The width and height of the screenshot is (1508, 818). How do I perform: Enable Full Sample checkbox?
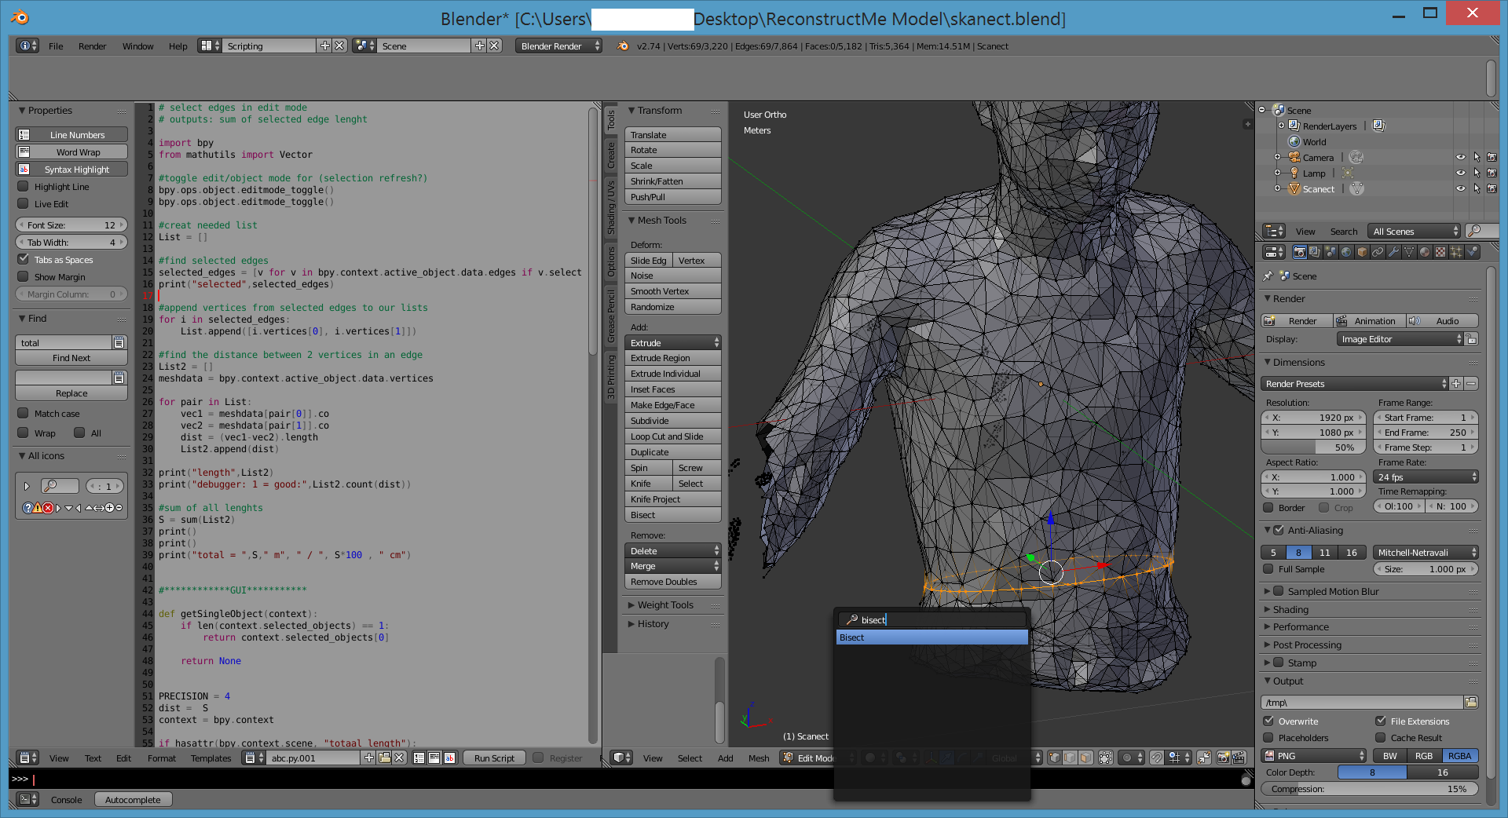click(x=1268, y=568)
